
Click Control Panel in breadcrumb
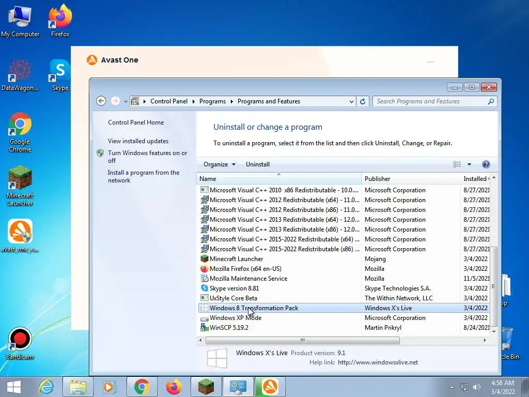point(169,101)
